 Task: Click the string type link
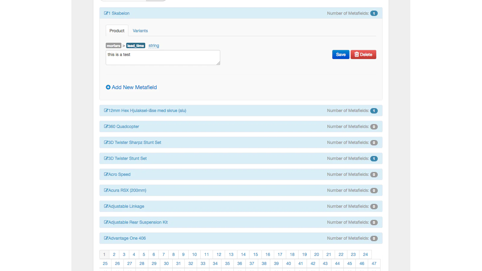(x=154, y=46)
